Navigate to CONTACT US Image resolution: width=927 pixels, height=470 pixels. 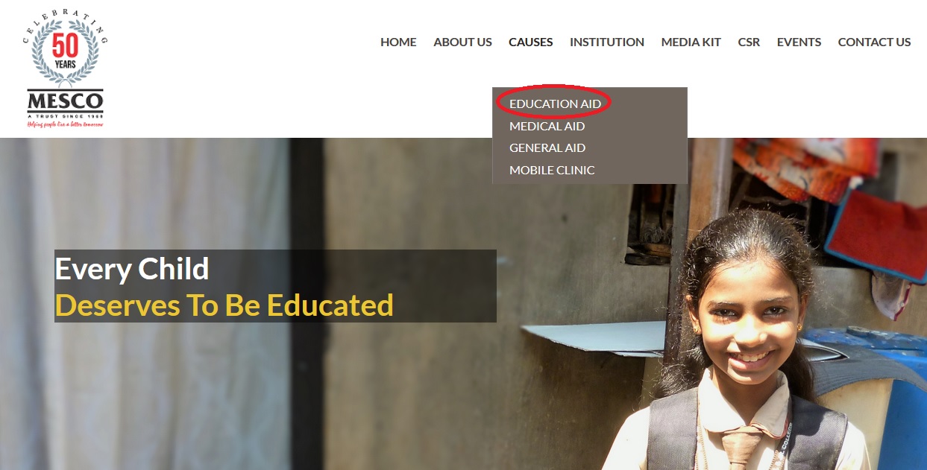874,42
